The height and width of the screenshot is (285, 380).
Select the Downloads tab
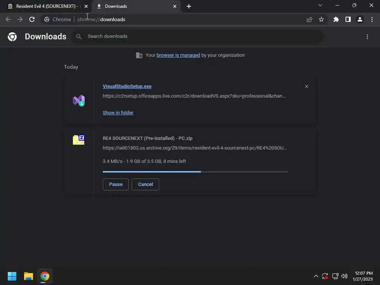pyautogui.click(x=136, y=6)
